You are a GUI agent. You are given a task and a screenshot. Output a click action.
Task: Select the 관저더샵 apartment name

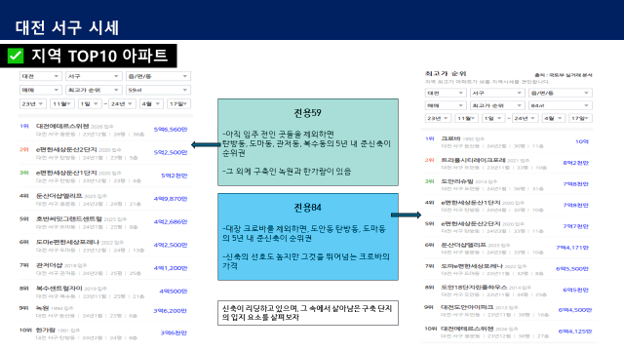pyautogui.click(x=50, y=265)
